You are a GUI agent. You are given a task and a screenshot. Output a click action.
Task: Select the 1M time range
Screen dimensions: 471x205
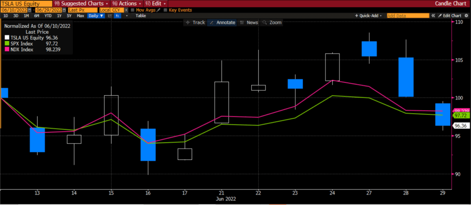(x=27, y=15)
